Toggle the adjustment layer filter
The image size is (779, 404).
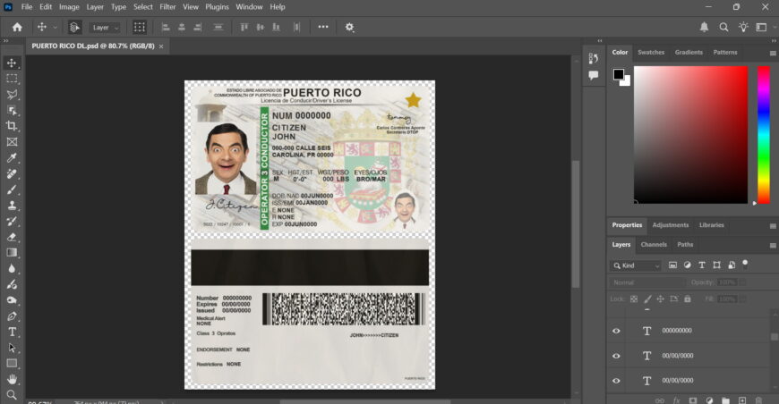tap(687, 265)
